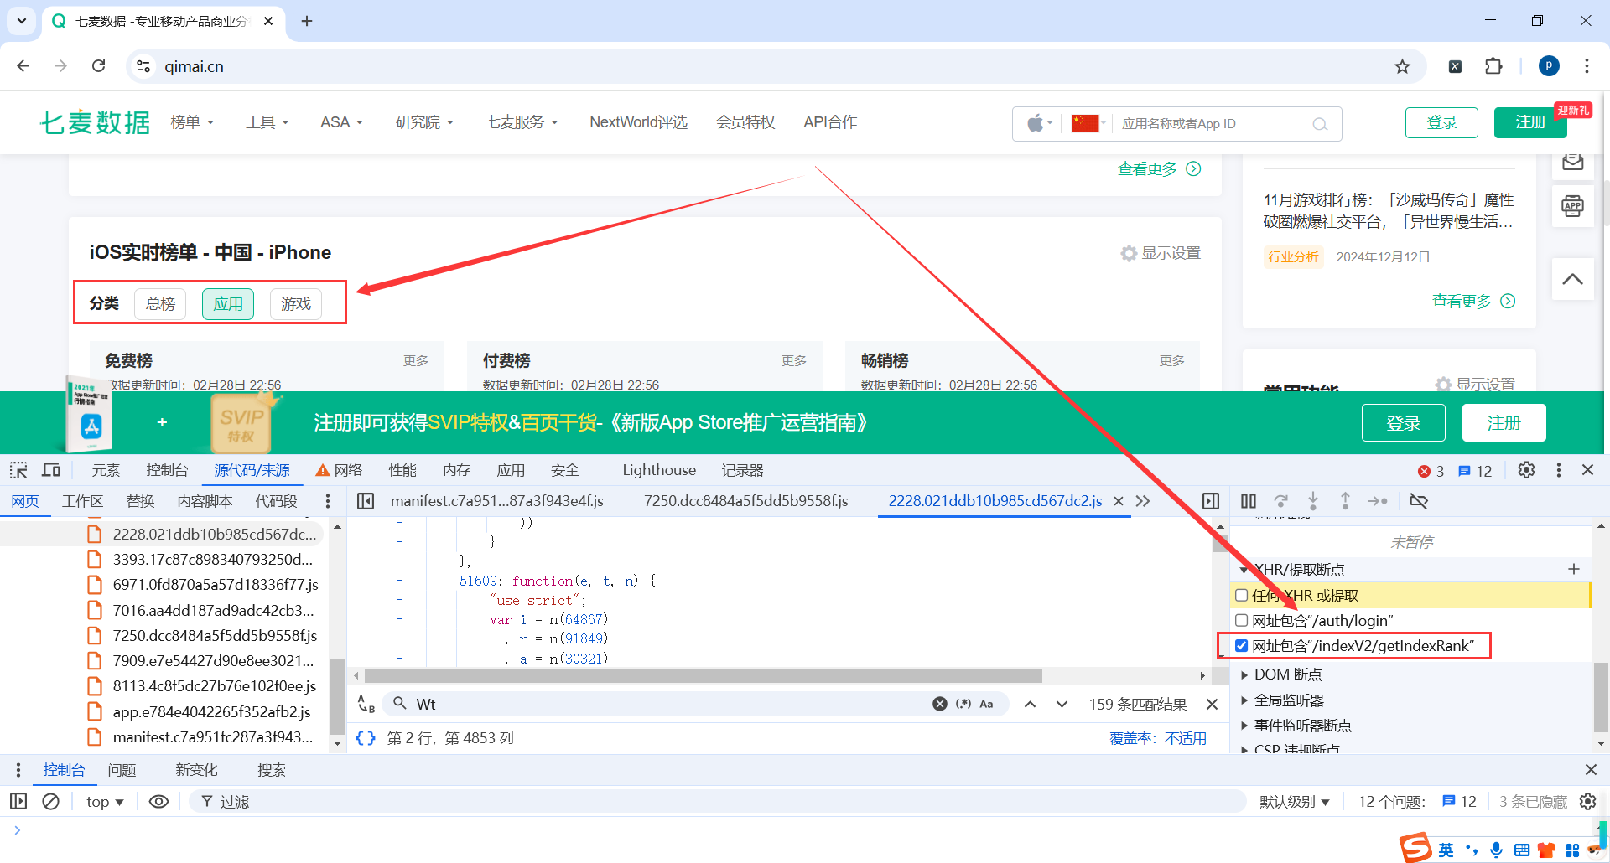Toggle the replace option in search bar
This screenshot has height=863, width=1610.
click(x=366, y=704)
